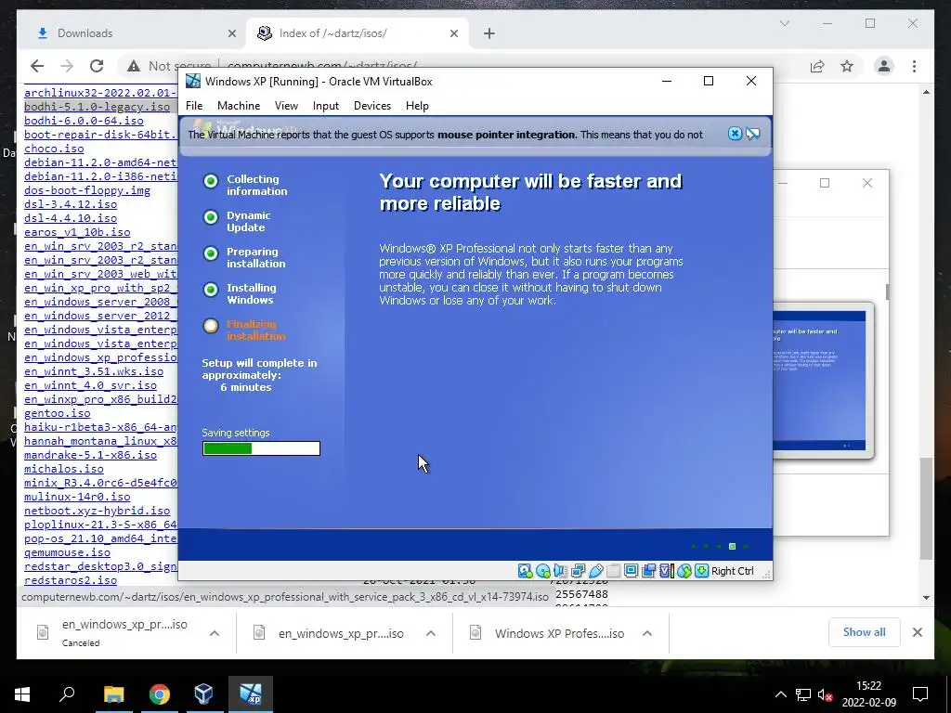Image resolution: width=951 pixels, height=713 pixels.
Task: Close the Index of /~dartz/isos/ tab
Action: pos(454,33)
